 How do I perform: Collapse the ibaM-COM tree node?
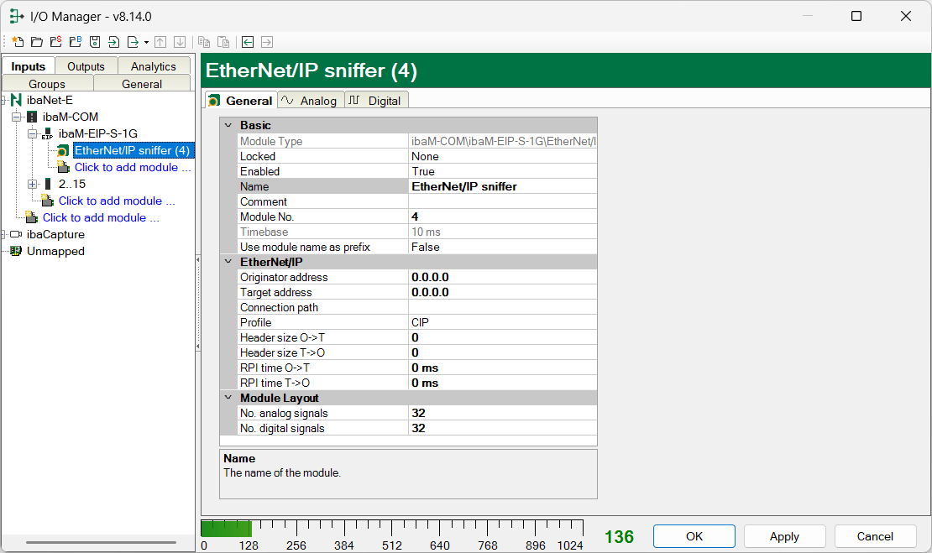point(17,117)
